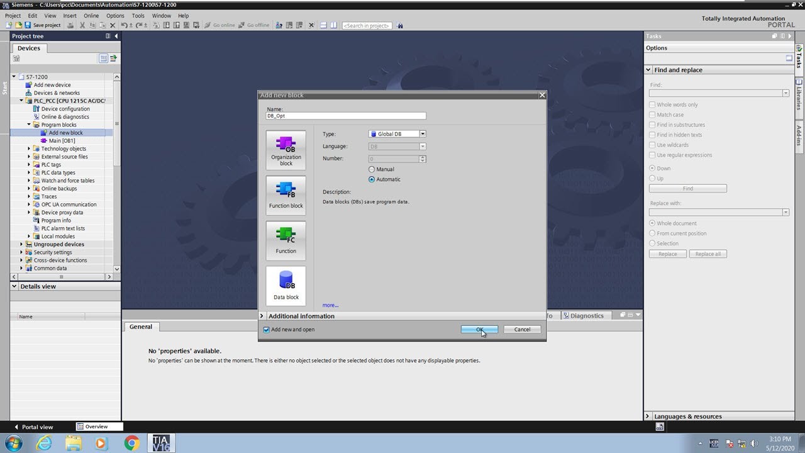Image resolution: width=805 pixels, height=453 pixels.
Task: Open the Online menu
Action: [x=91, y=16]
